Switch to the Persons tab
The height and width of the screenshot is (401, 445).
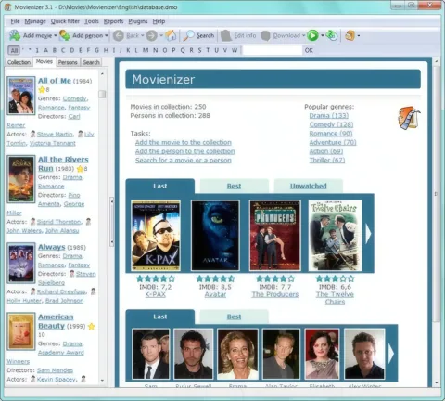click(x=68, y=62)
